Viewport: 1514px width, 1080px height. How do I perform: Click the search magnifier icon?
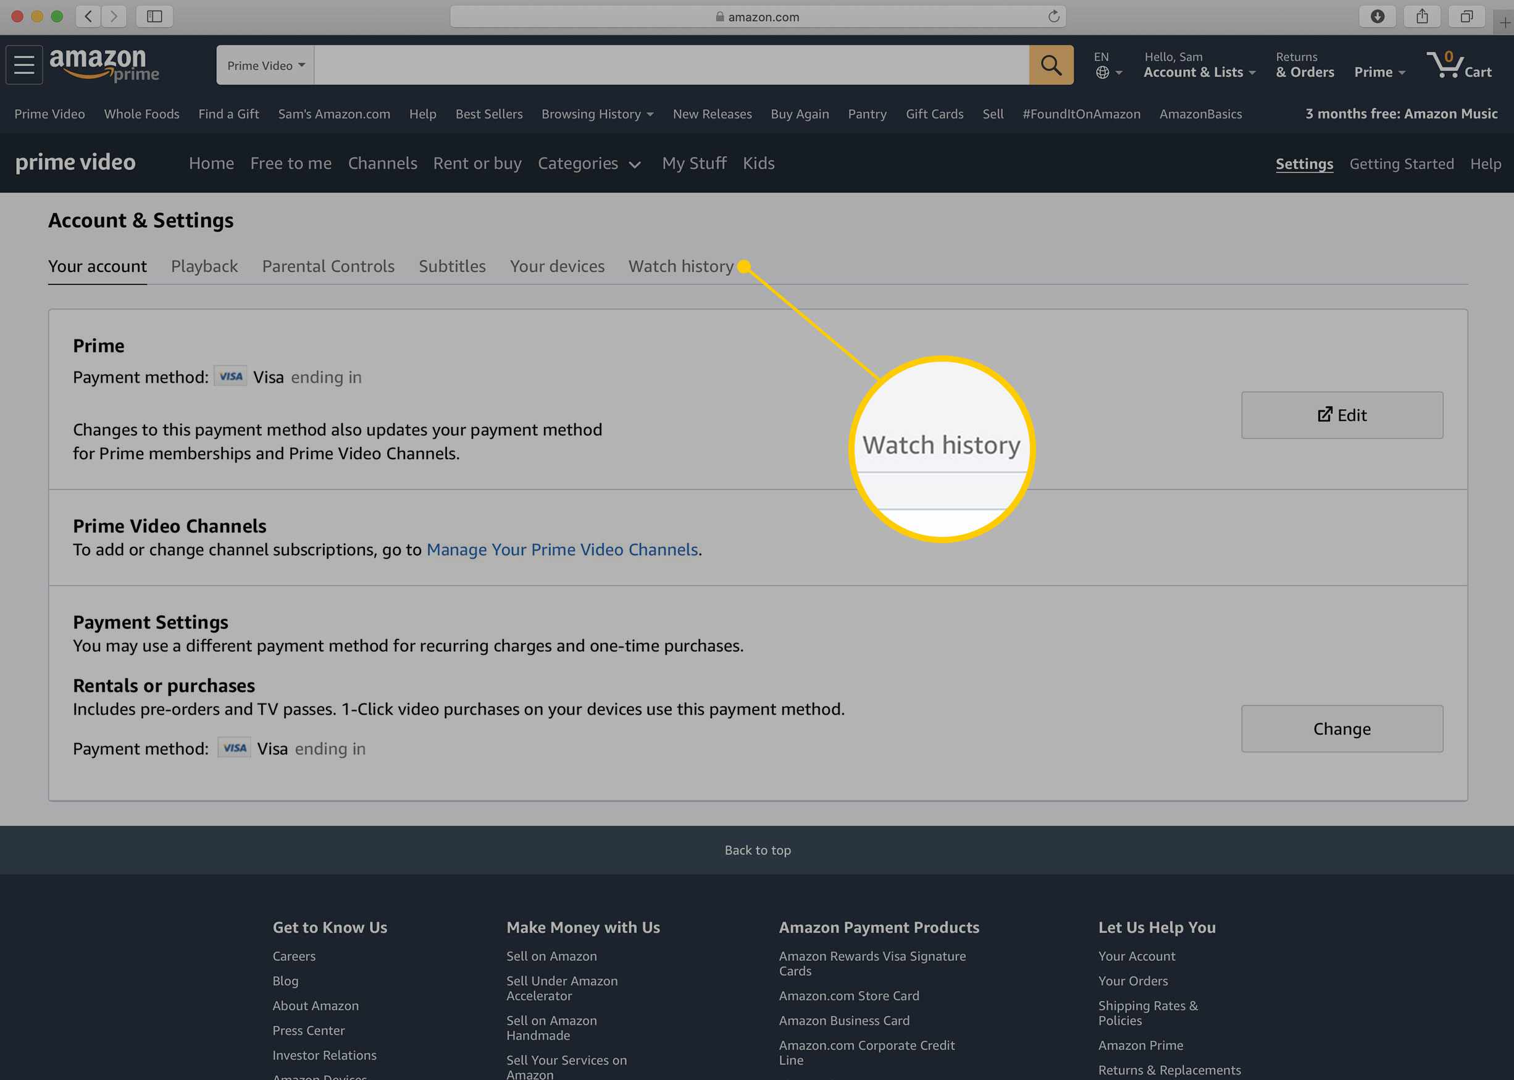tap(1050, 64)
